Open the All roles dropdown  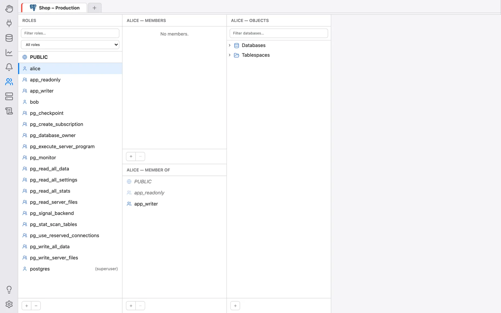[x=70, y=45]
